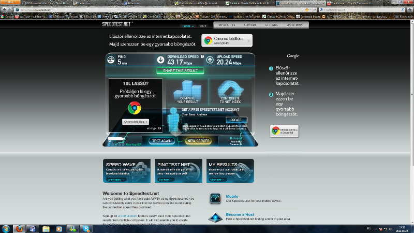Click the Chrome letöltése button in Túl lassú ad

(x=136, y=122)
